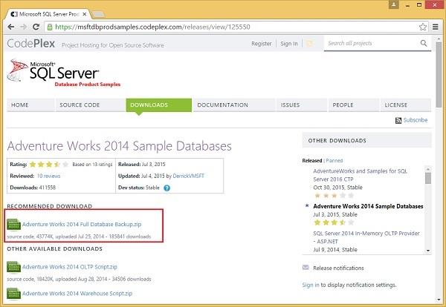The height and width of the screenshot is (307, 446).
Task: Open the DerrickVMSFT profile link
Action: (189, 176)
